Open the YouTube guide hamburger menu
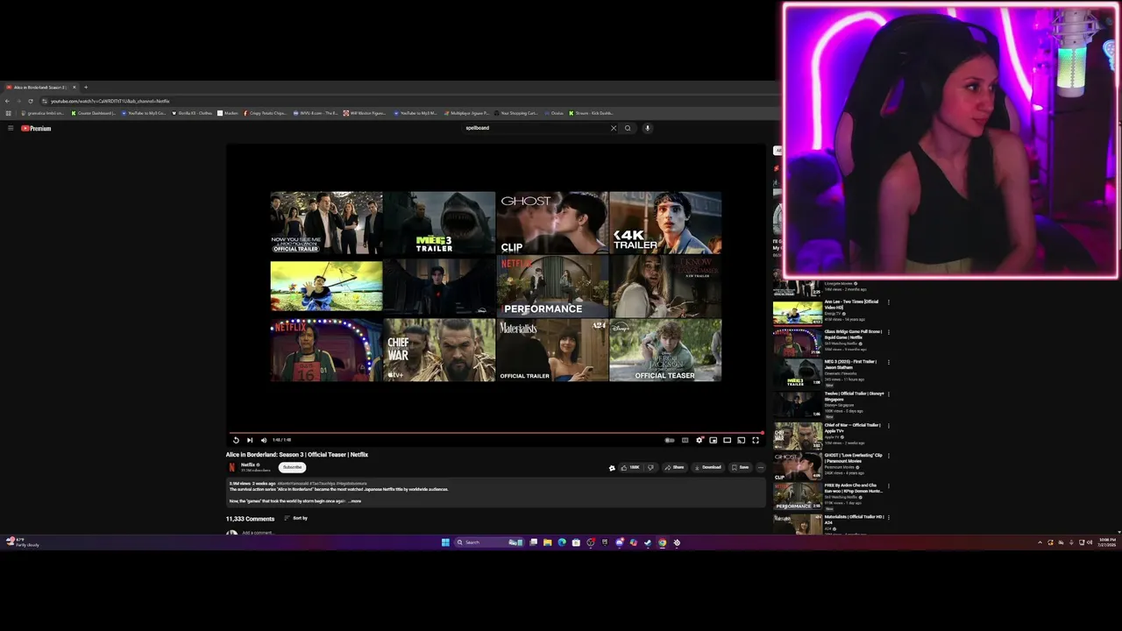This screenshot has height=631, width=1122. click(x=11, y=128)
